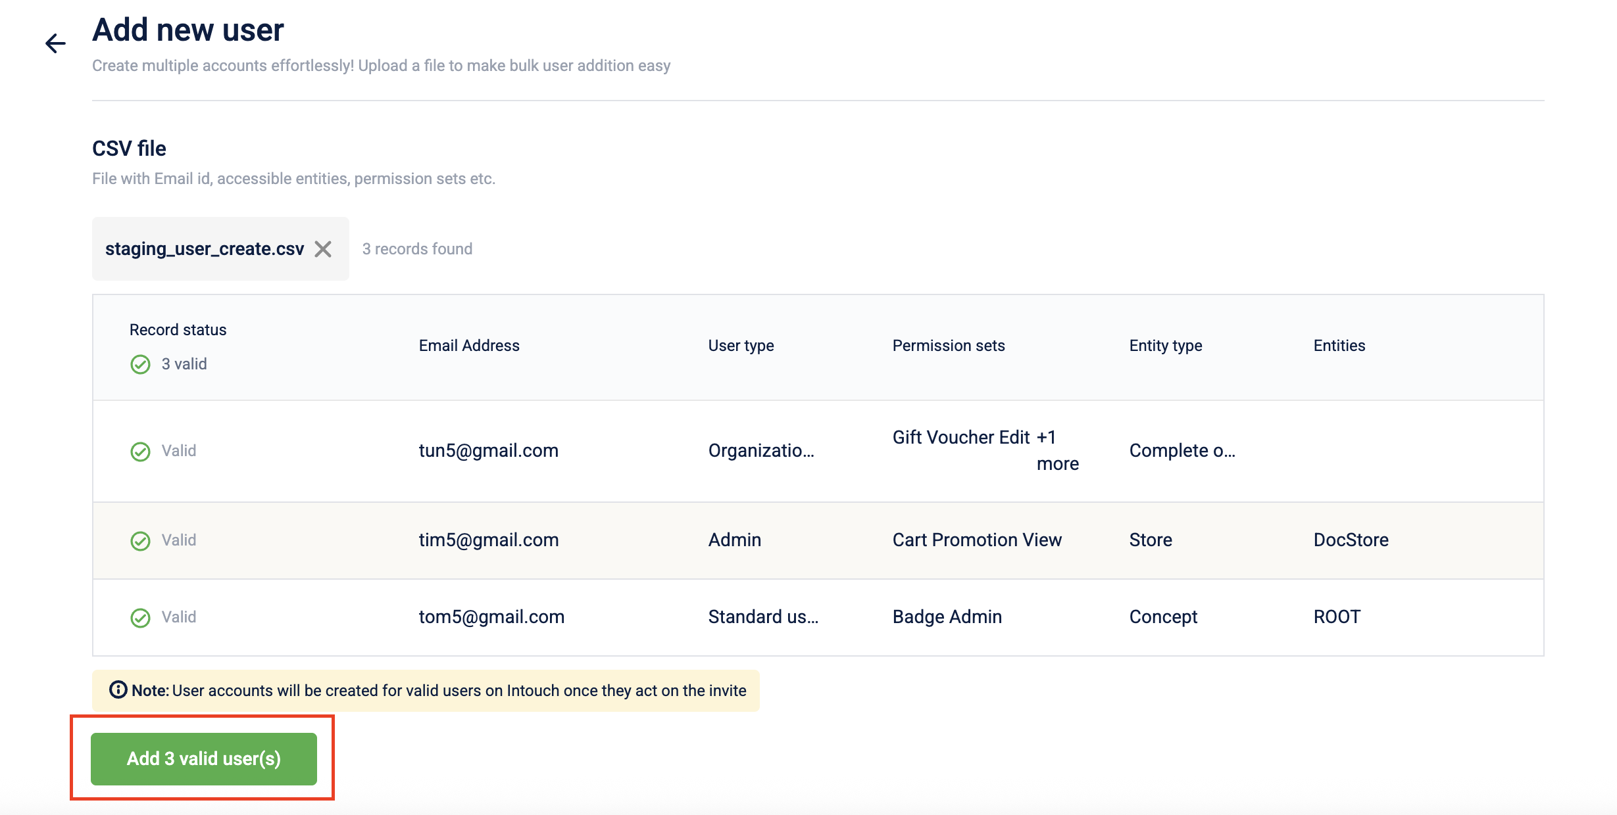Select the tim5@gmail.com email cell

(488, 540)
